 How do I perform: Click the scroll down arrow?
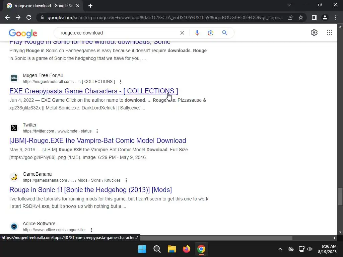pyautogui.click(x=340, y=232)
